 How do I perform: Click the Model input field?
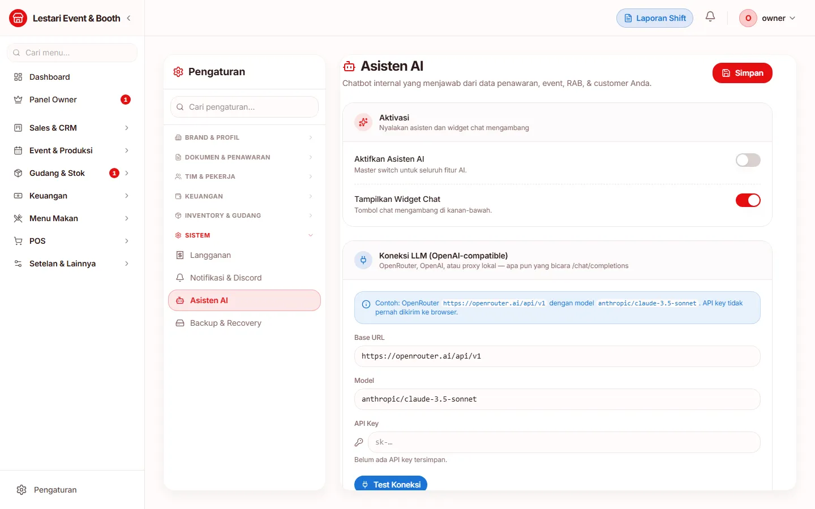click(x=557, y=399)
